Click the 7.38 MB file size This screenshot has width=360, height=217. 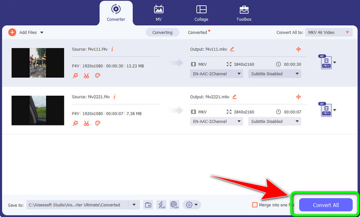(134, 114)
